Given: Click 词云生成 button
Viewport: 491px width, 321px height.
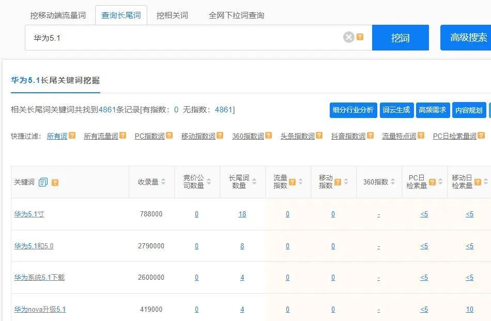Looking at the screenshot, I should (396, 110).
